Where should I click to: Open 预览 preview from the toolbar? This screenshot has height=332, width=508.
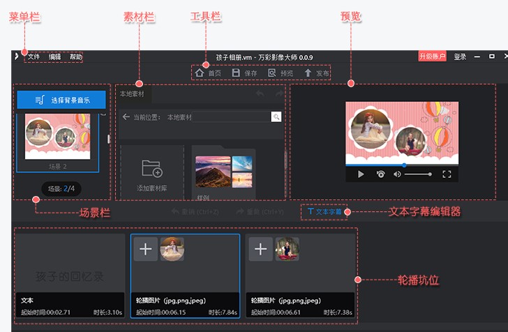pyautogui.click(x=272, y=73)
